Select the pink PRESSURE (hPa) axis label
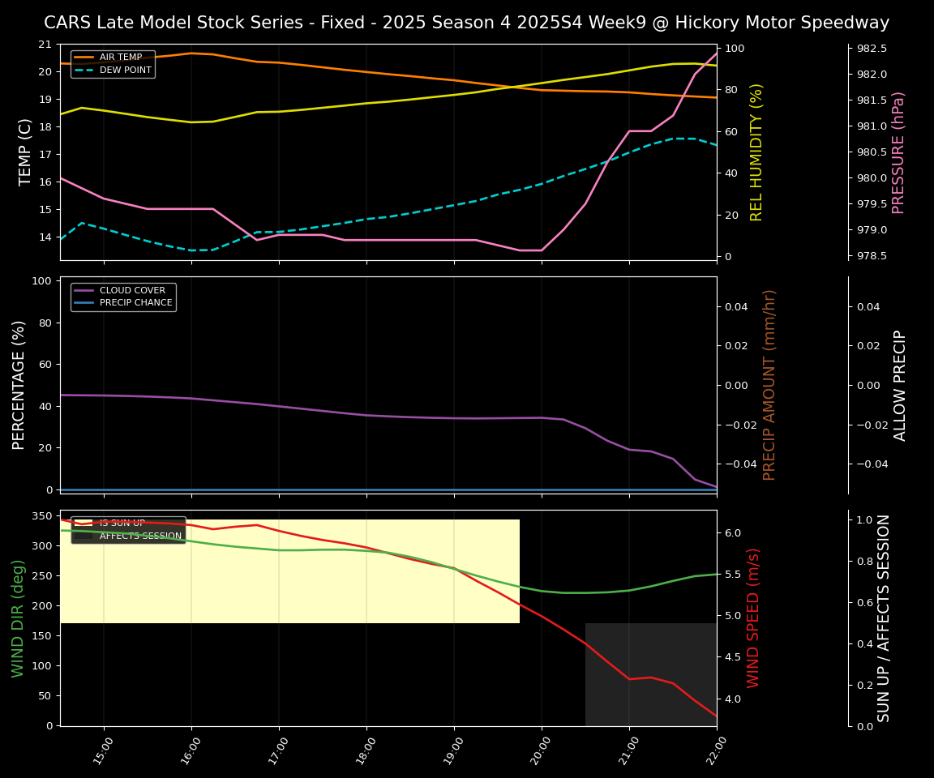934x778 pixels. pos(898,152)
